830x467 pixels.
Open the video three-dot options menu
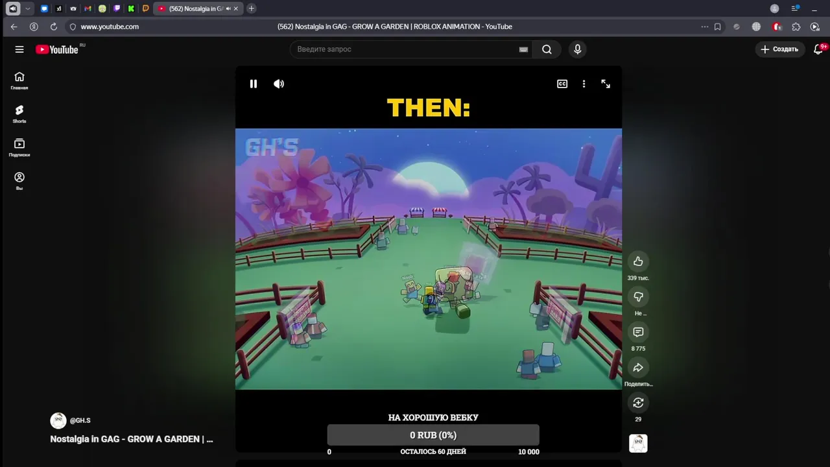584,84
